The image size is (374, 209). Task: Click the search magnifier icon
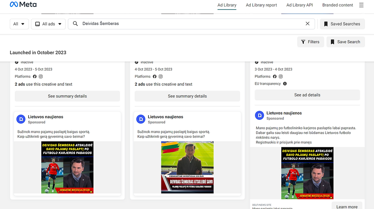75,24
